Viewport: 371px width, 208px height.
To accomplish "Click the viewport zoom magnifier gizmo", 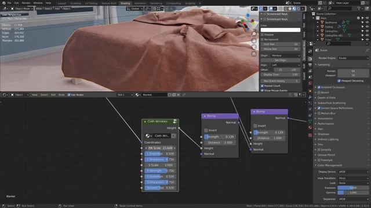I will click(254, 34).
